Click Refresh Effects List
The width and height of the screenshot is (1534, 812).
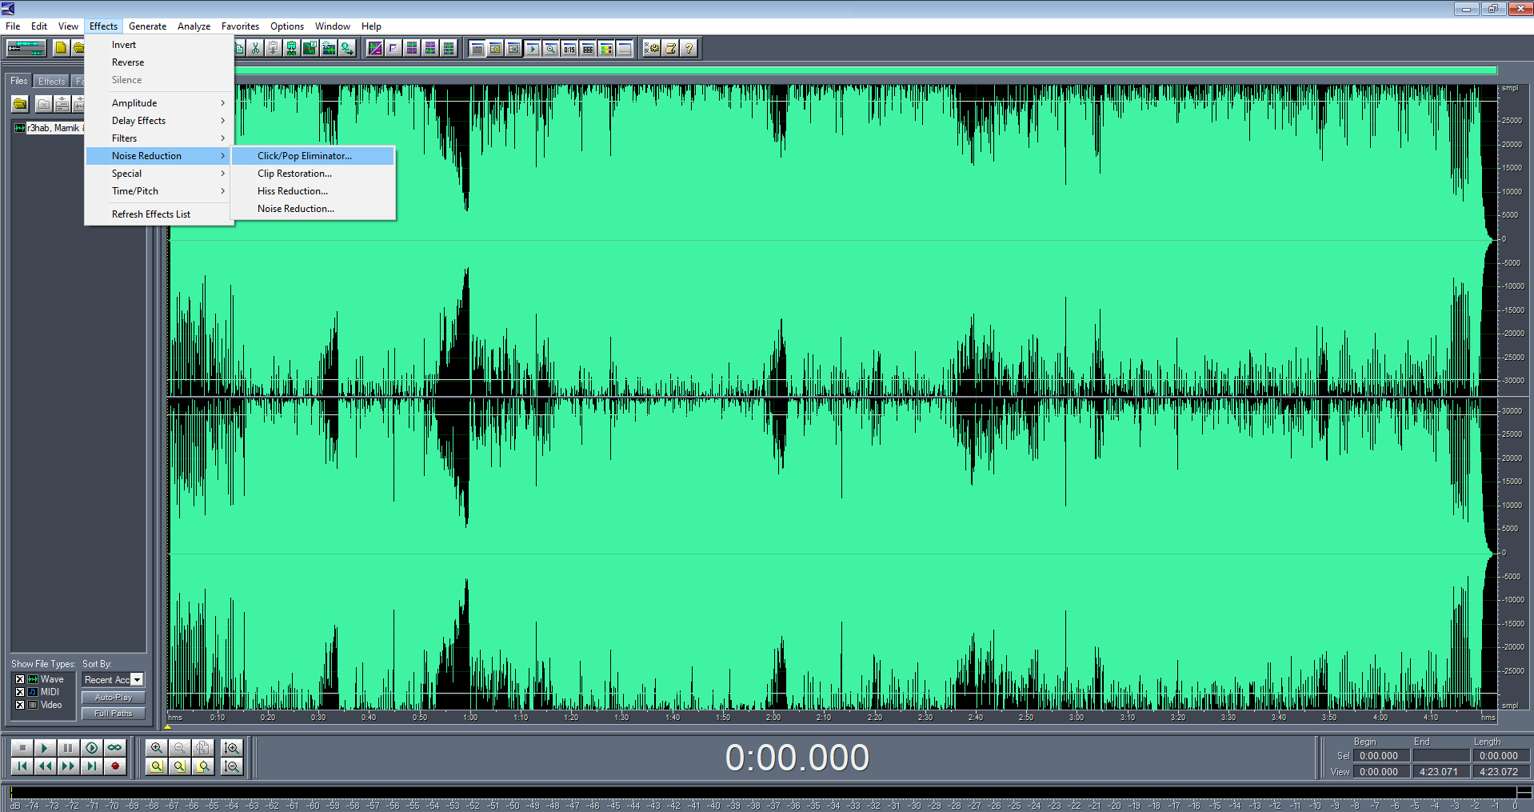point(159,214)
